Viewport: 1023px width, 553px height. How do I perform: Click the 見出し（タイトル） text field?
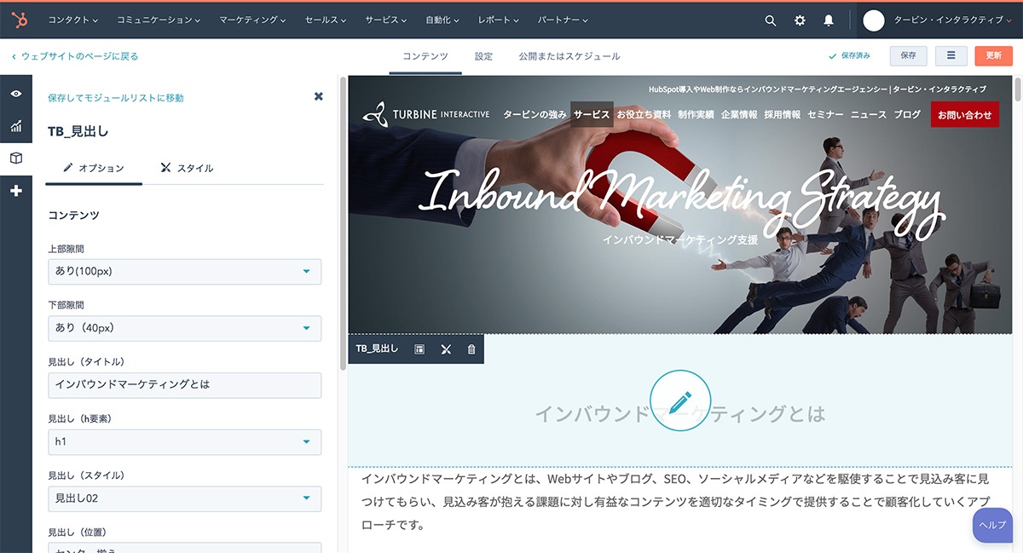tap(185, 385)
